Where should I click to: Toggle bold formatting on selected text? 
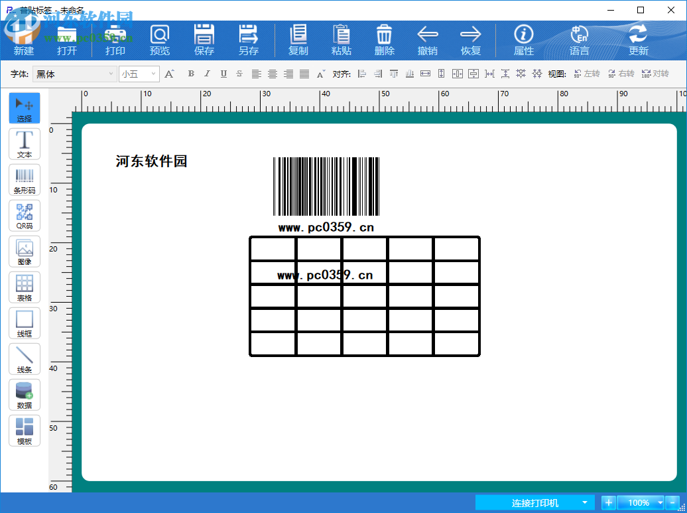tap(191, 74)
